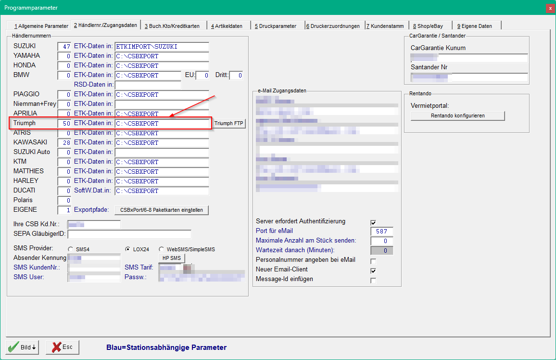Enable Personalnummer angeben bei eMail
Screen dimensions: 556x360
coord(373,261)
